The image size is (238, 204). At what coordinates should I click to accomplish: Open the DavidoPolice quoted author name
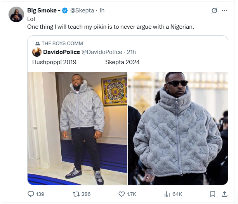tap(61, 52)
